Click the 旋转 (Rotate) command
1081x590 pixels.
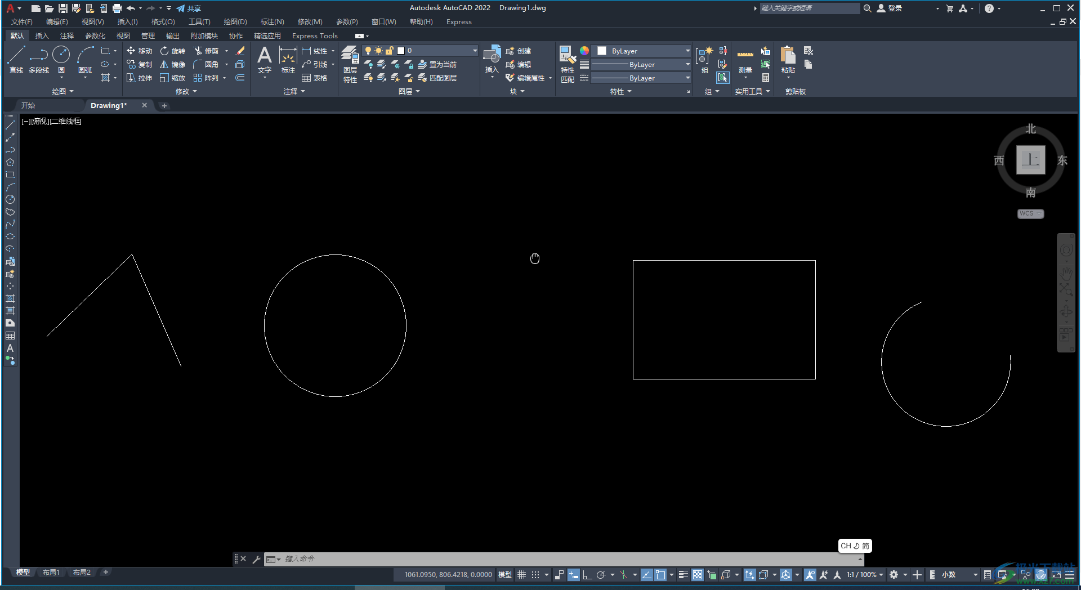[172, 51]
